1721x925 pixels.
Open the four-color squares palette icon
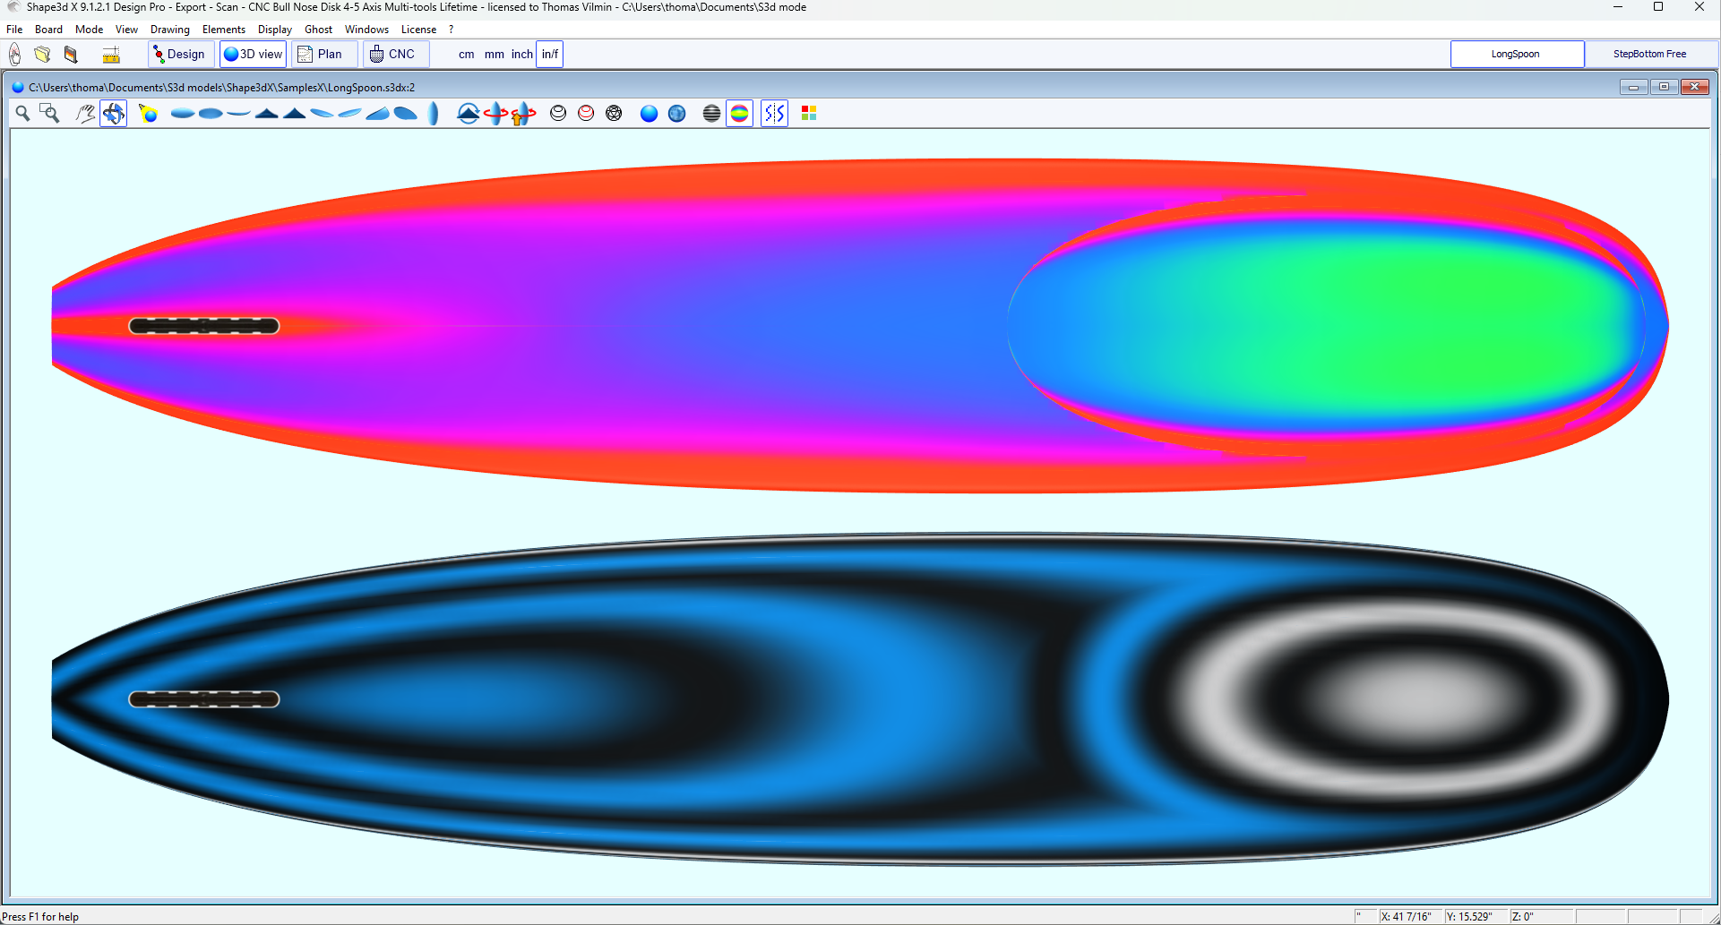809,114
